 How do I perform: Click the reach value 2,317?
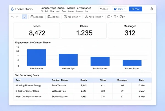[84, 91]
